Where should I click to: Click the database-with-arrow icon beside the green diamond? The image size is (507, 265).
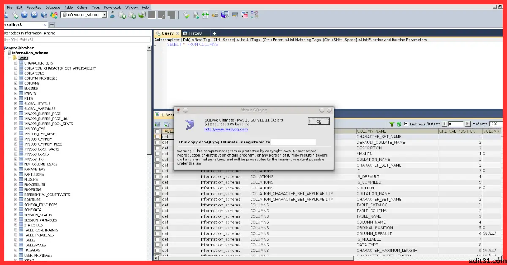coord(196,15)
